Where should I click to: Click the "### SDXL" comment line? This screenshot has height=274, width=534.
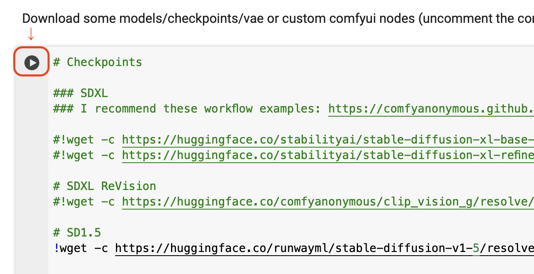(80, 93)
